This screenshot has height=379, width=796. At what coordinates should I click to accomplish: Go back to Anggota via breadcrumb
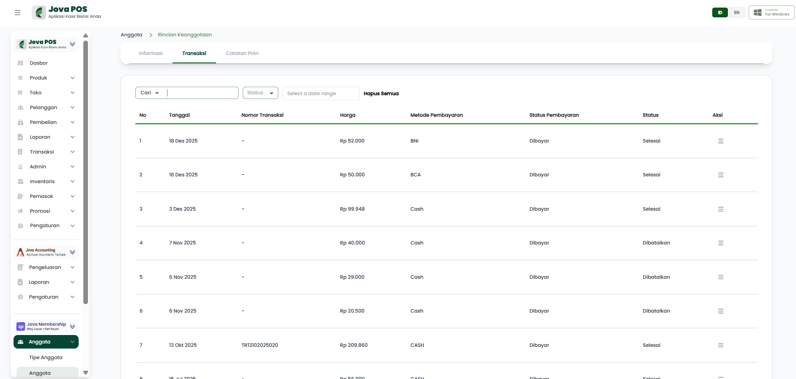click(x=132, y=35)
